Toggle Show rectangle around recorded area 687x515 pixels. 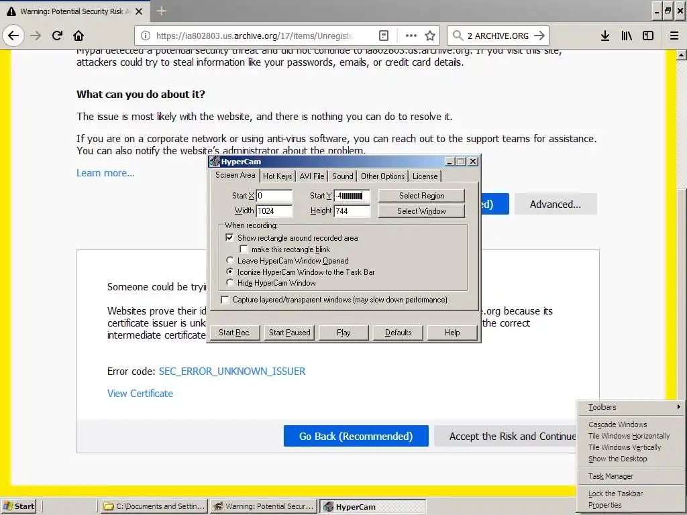[x=229, y=238]
